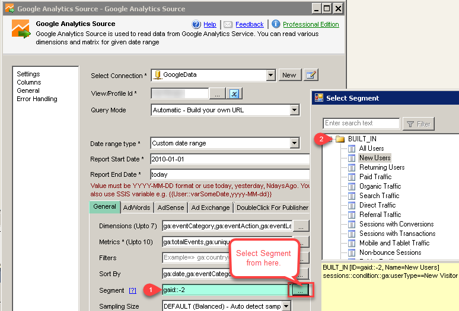Screen dimensions: 459x311
Task: Open the Help icon in header
Action: 196,24
